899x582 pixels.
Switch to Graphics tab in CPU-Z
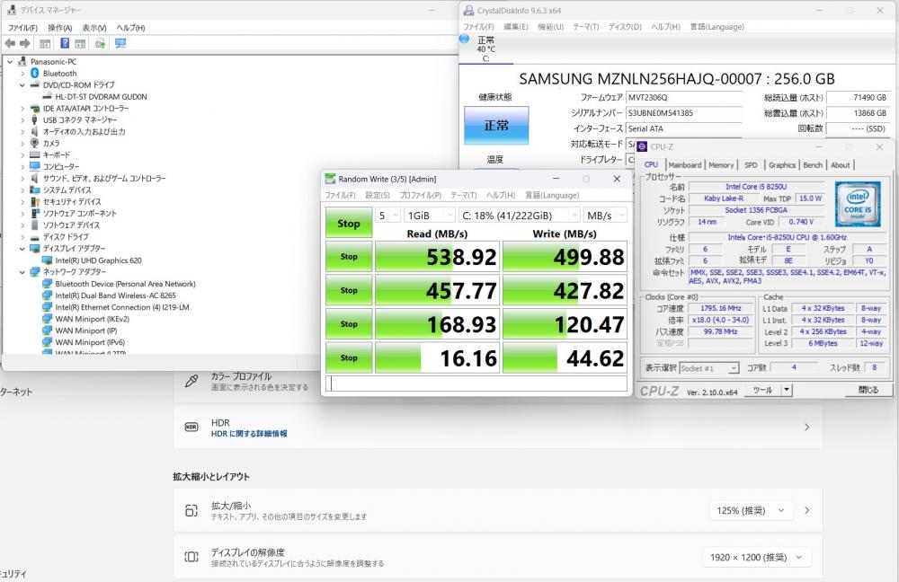(782, 165)
